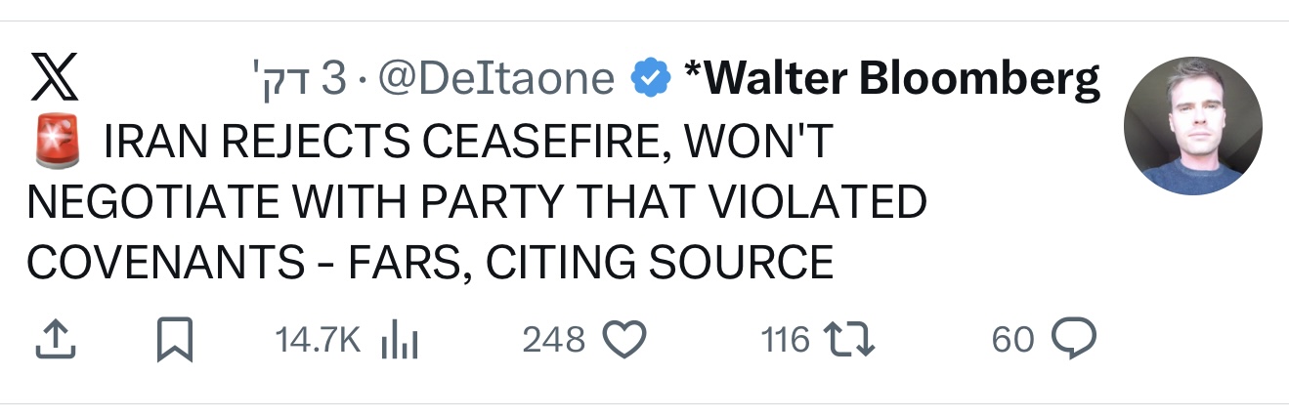The width and height of the screenshot is (1289, 419).
Task: Click the "NEGOTIATE WITH PARTY THAT VIOLATED" line
Action: 476,202
